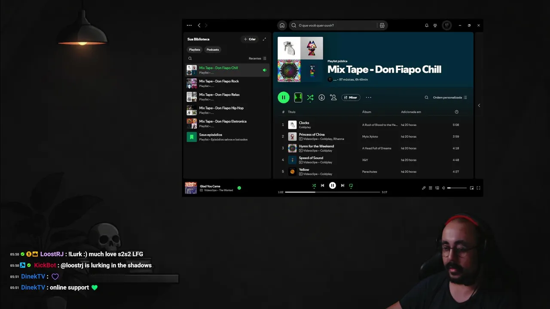550x309 pixels.
Task: Select the Playlists filter chip
Action: click(195, 49)
